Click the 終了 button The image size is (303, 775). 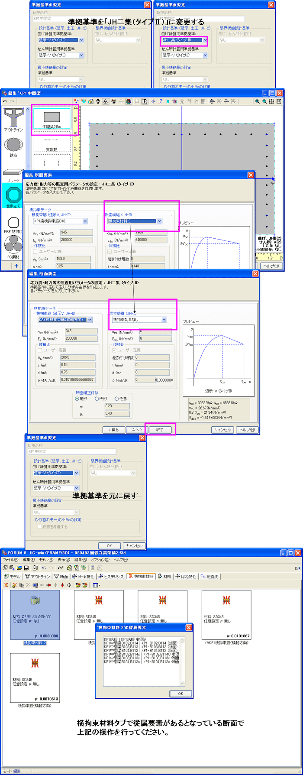click(x=160, y=430)
